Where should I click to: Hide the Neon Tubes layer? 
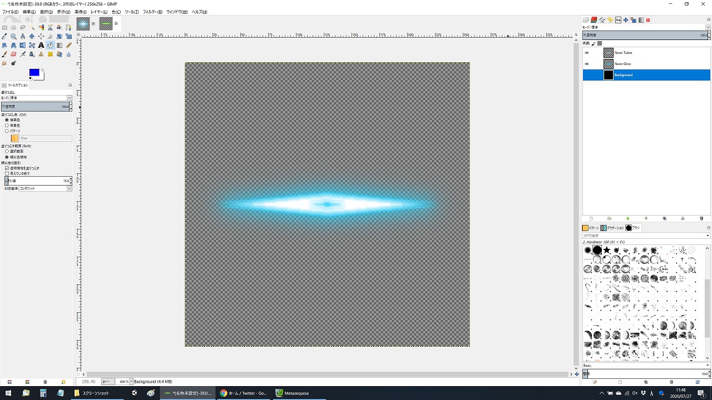[586, 53]
